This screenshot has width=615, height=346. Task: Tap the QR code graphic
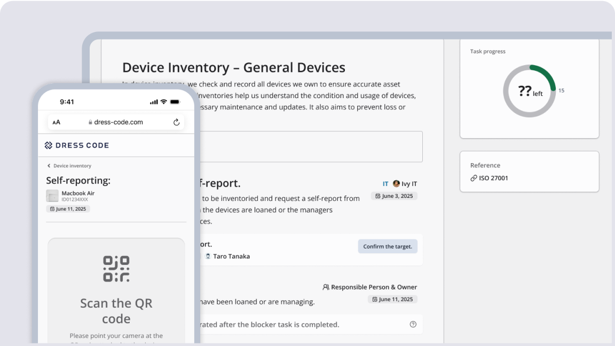116,268
